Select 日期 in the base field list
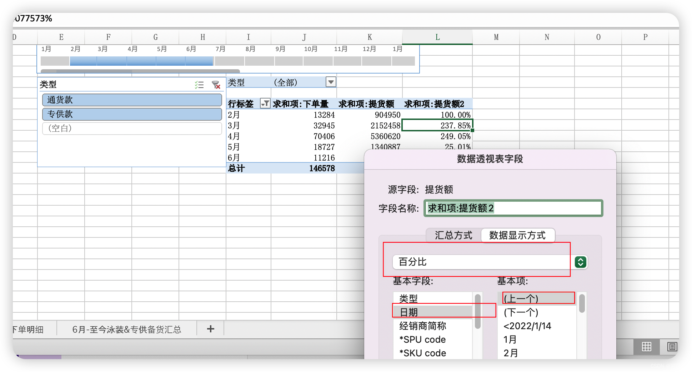This screenshot has height=372, width=692. click(433, 312)
